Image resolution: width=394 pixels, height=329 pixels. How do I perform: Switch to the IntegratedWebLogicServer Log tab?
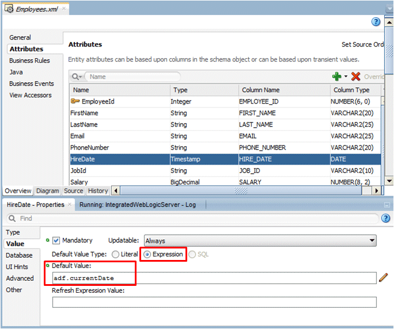click(x=138, y=205)
